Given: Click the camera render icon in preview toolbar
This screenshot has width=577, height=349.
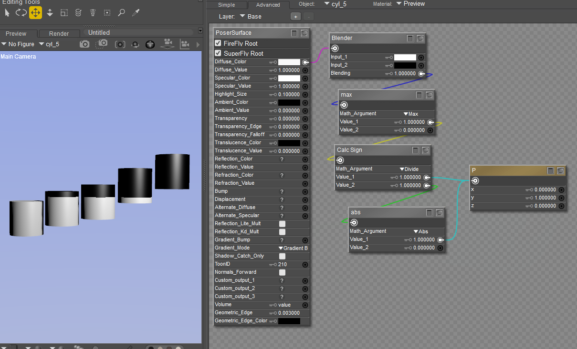Looking at the screenshot, I should [84, 44].
